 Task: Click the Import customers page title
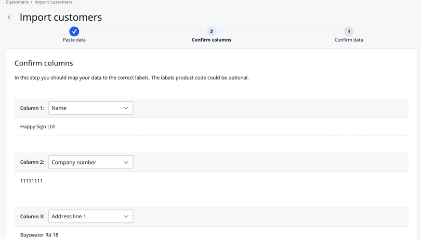pos(61,18)
